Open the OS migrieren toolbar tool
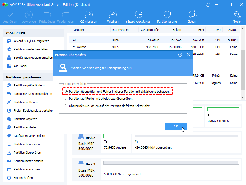Viewport: 246px width, 185px height. pyautogui.click(x=89, y=17)
